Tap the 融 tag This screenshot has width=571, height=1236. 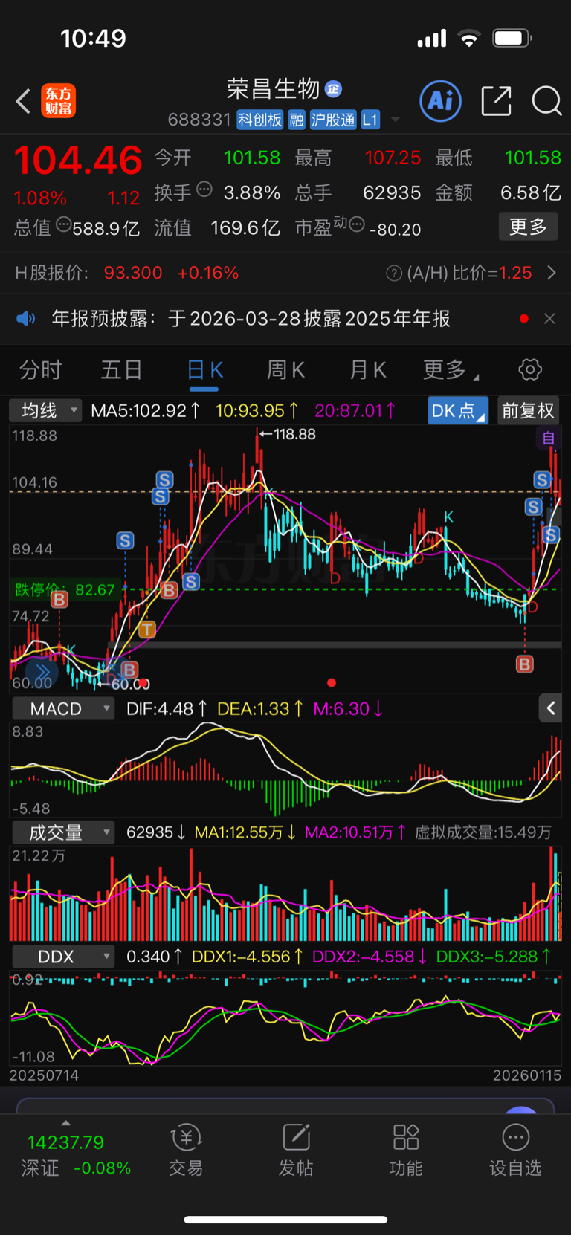pos(297,120)
